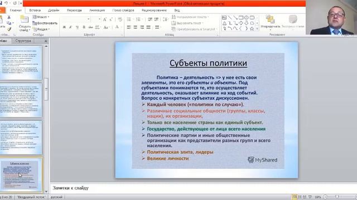Click the zoom slider handle in status bar
Image resolution: width=357 pixels, height=200 pixels.
(337, 197)
